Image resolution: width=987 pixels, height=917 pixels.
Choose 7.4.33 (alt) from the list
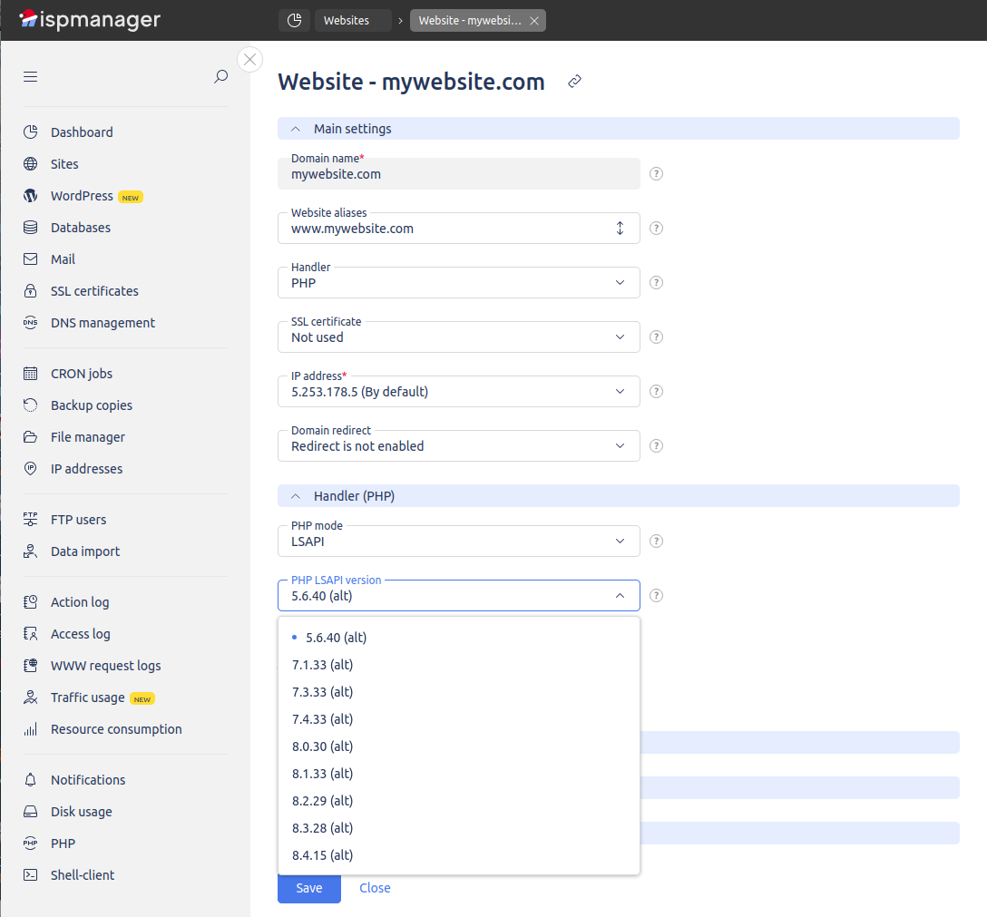click(323, 719)
